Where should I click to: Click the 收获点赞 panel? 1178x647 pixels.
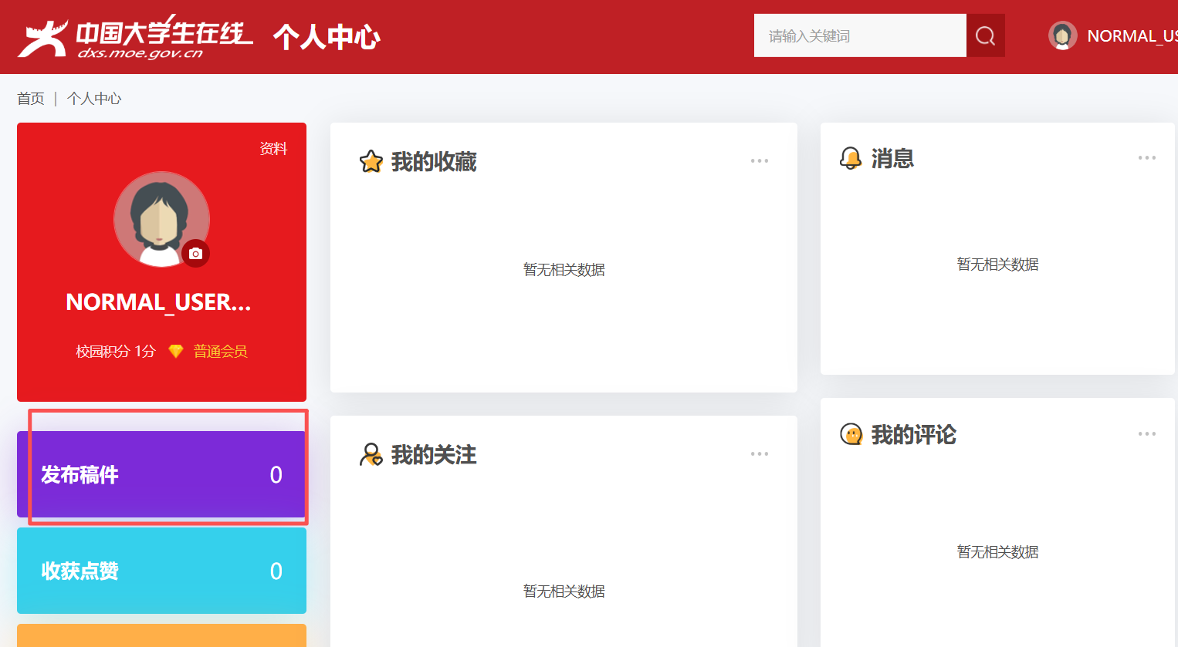coord(161,571)
